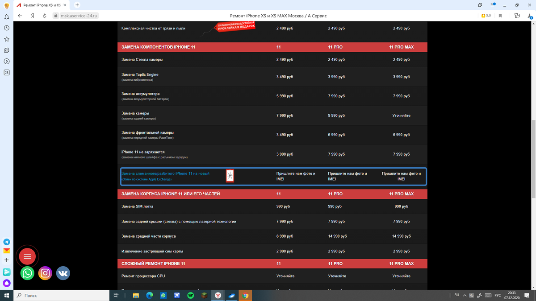Click the 'Замена аккумулятора' row title

click(x=140, y=94)
